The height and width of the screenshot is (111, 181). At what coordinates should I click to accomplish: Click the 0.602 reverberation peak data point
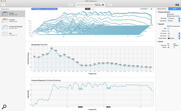[x=52, y=49]
